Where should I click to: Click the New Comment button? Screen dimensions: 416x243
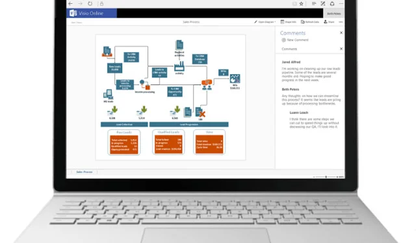pos(295,40)
